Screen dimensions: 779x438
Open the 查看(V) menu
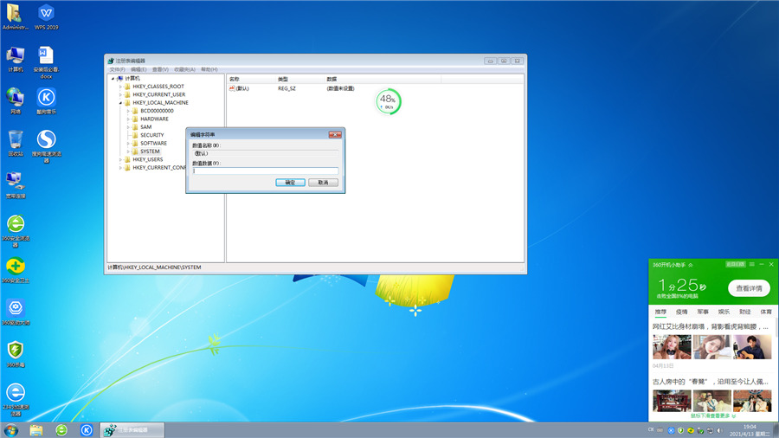pyautogui.click(x=160, y=69)
